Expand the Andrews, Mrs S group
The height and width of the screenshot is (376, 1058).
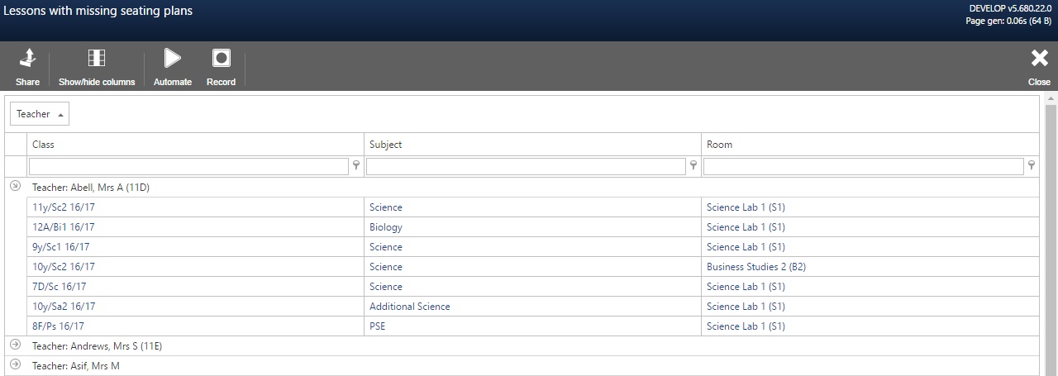[x=15, y=345]
